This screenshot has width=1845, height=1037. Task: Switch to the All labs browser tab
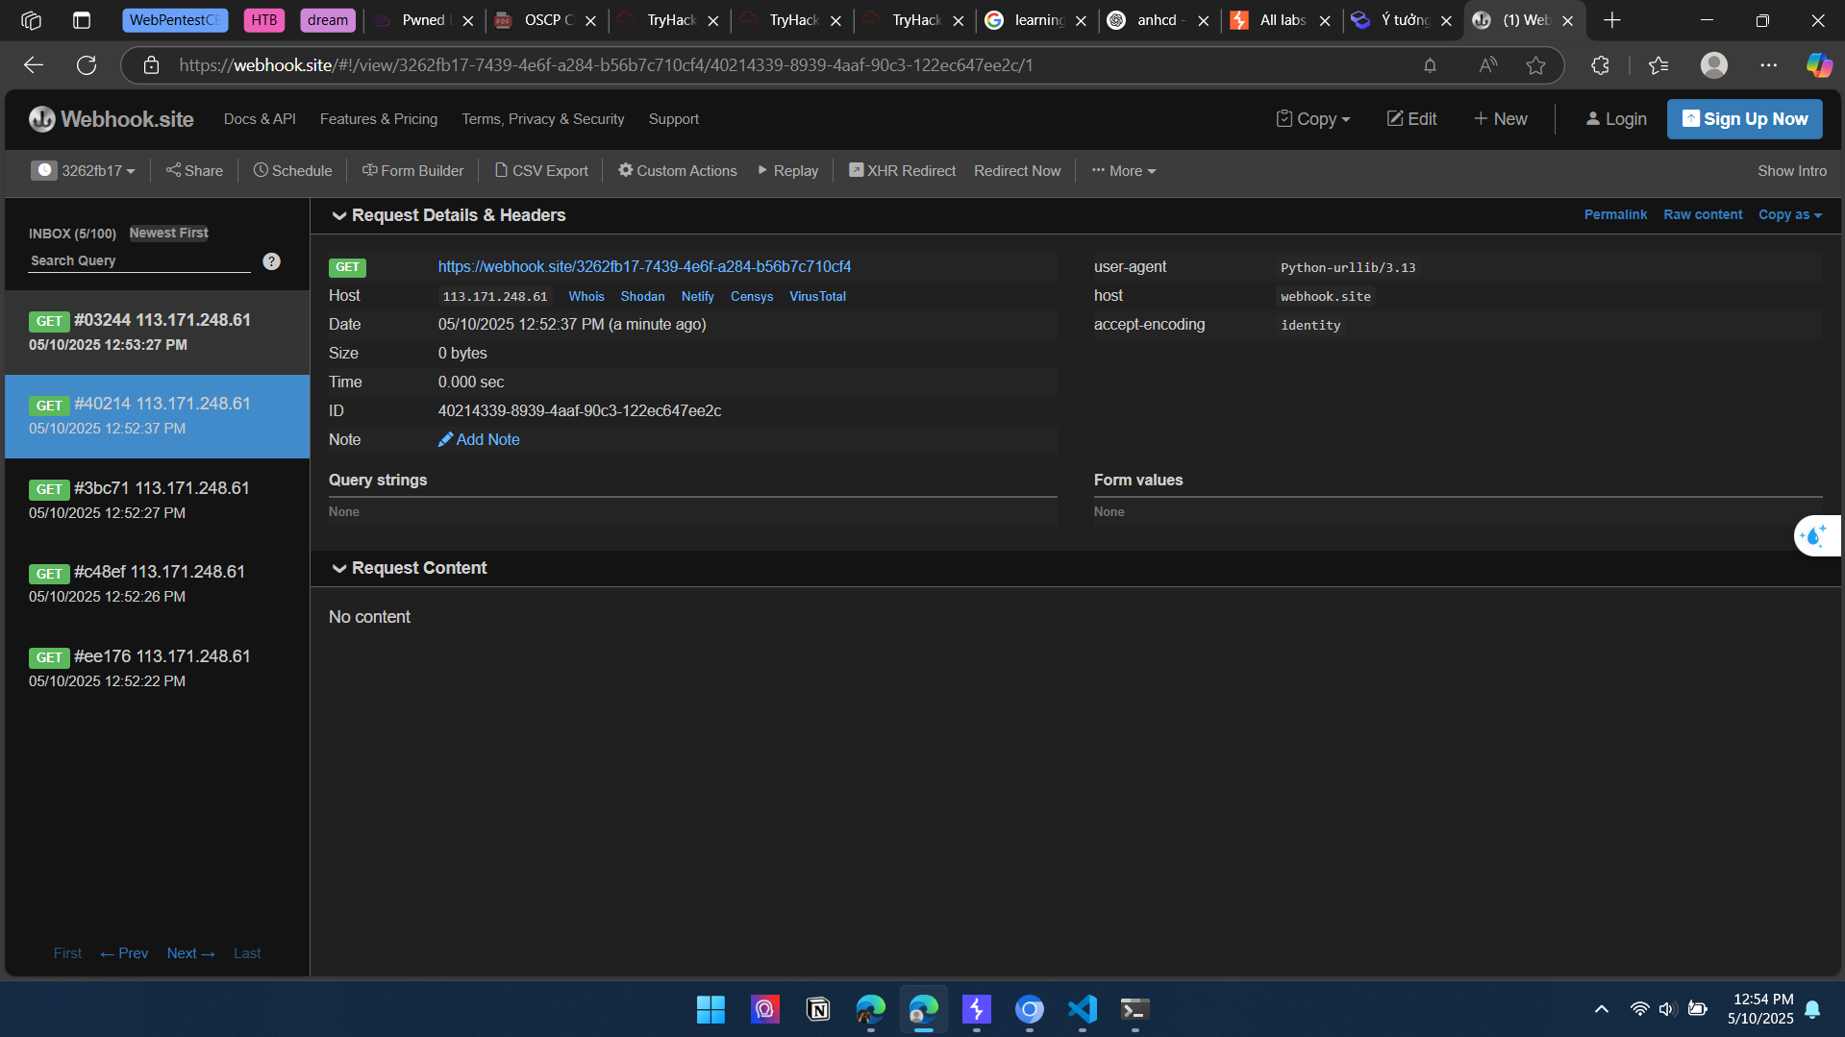(x=1281, y=20)
